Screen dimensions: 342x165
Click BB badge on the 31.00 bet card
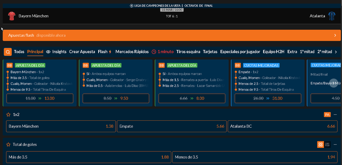[x=238, y=65]
